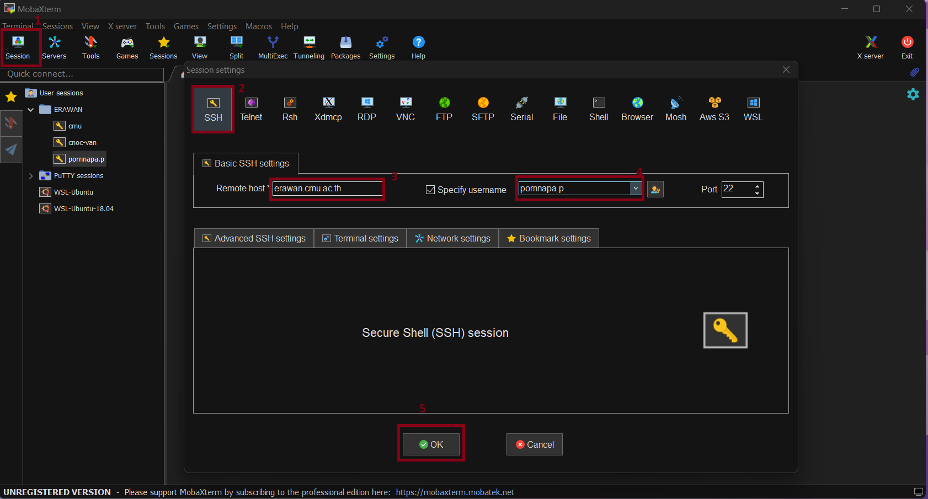Open the favorites star sidebar tab
Image resolution: width=928 pixels, height=499 pixels.
pos(11,97)
